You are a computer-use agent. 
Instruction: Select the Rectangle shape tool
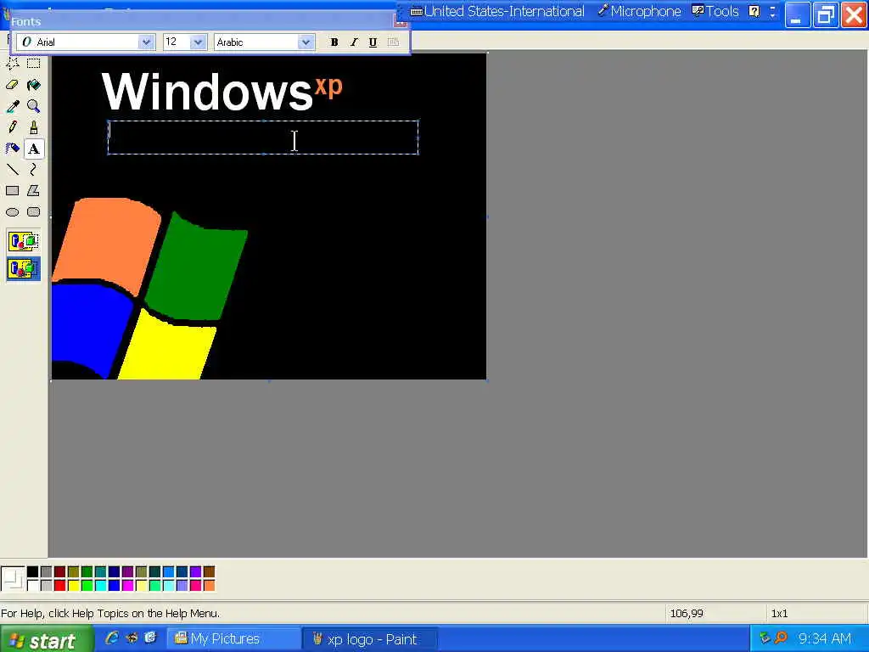tap(12, 191)
